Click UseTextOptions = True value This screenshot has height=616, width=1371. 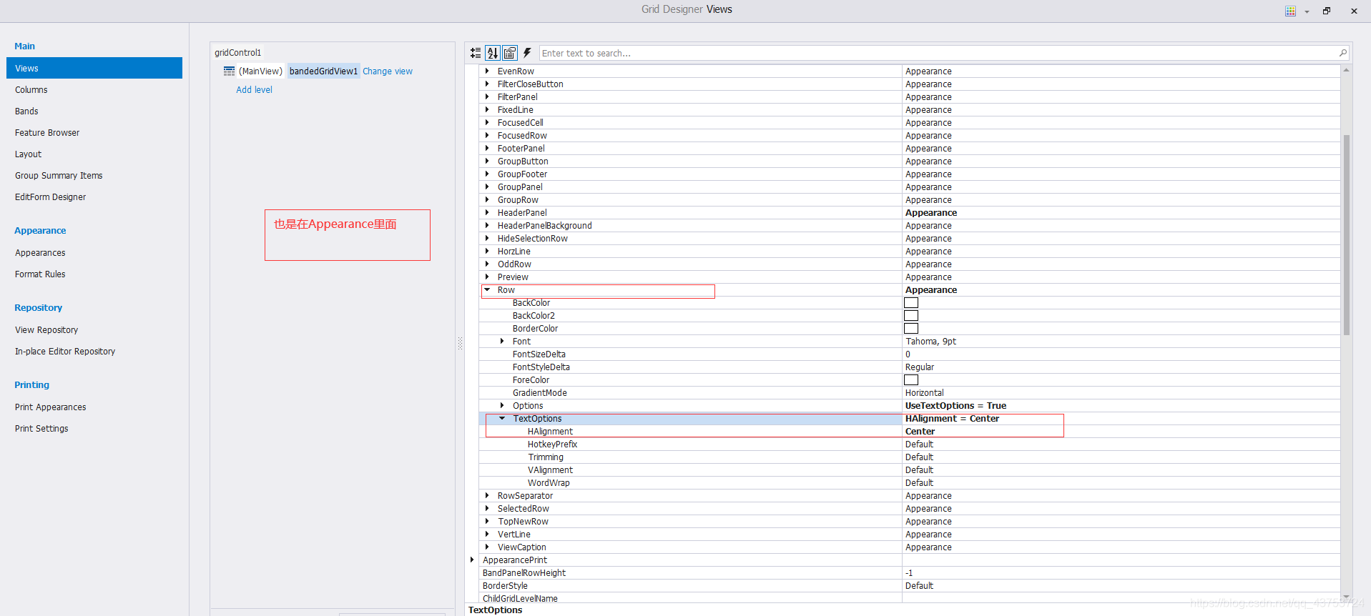[955, 406]
